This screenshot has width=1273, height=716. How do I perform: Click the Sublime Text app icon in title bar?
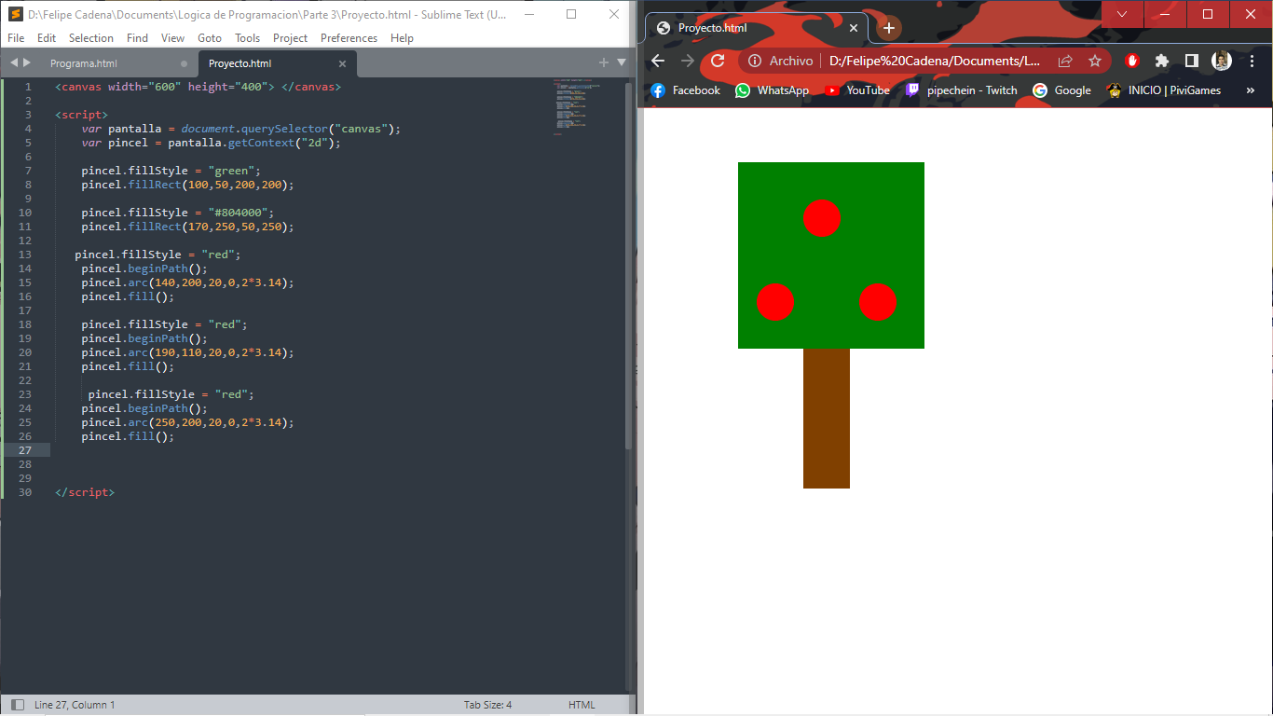pyautogui.click(x=15, y=14)
